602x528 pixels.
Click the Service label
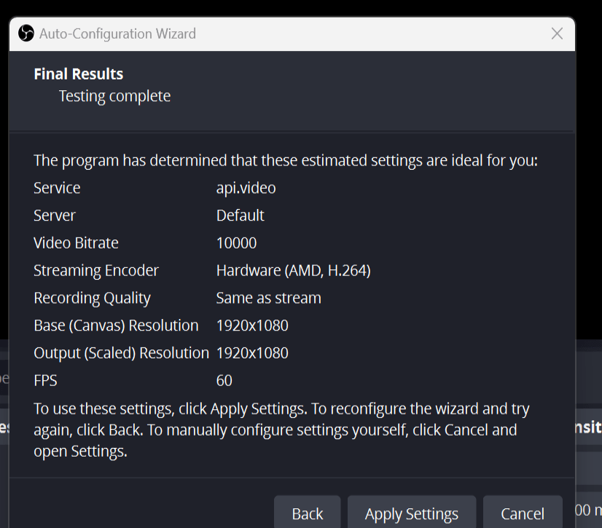click(x=57, y=188)
